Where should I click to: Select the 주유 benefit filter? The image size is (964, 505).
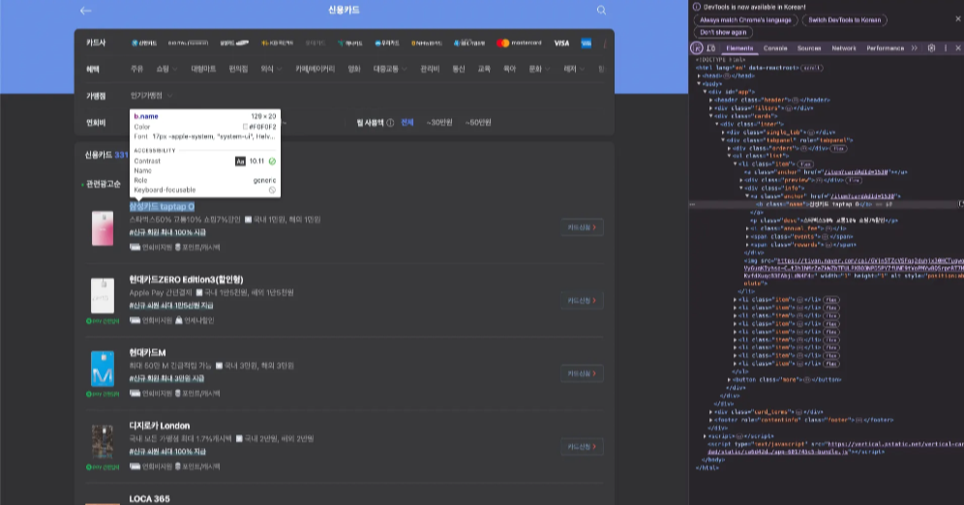coord(137,70)
